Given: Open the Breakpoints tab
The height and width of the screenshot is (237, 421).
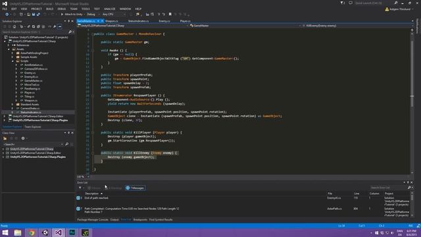Looking at the screenshot, I should pyautogui.click(x=140, y=220).
